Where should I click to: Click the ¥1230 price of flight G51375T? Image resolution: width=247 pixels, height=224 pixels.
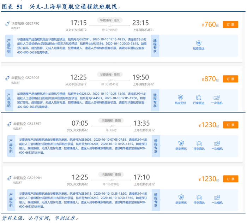[209, 125]
